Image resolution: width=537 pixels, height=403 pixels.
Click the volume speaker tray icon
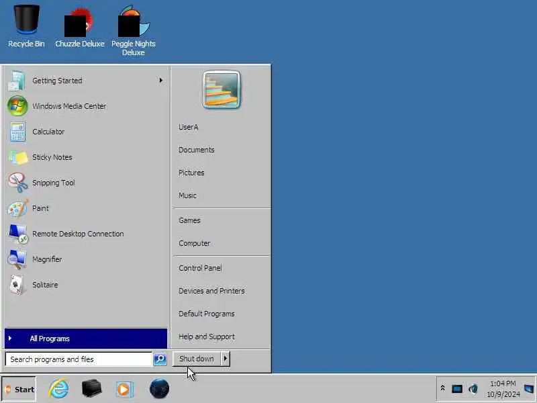pos(473,389)
